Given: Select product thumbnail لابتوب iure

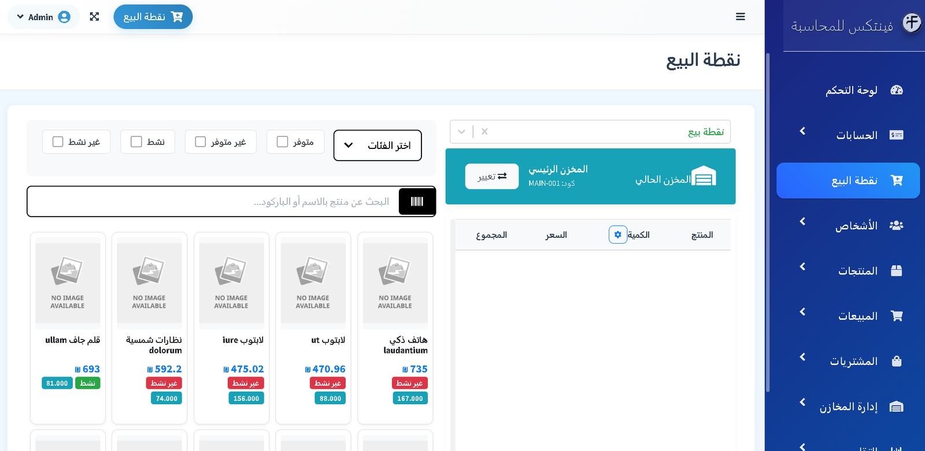Looking at the screenshot, I should [231, 282].
